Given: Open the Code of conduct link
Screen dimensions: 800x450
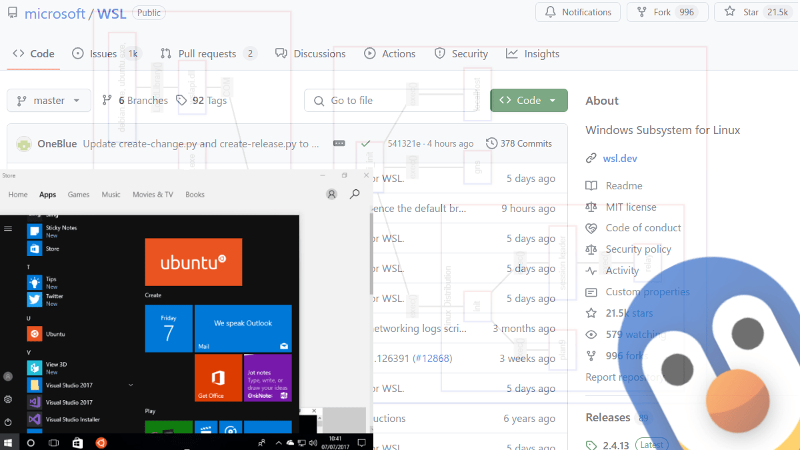Looking at the screenshot, I should (x=643, y=228).
